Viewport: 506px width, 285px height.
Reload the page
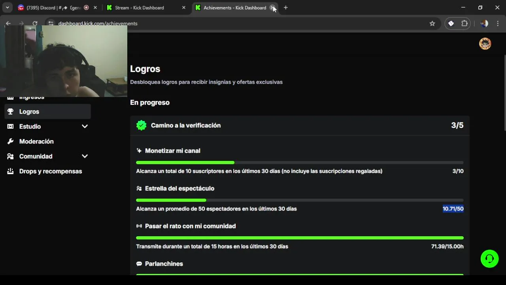pos(35,23)
